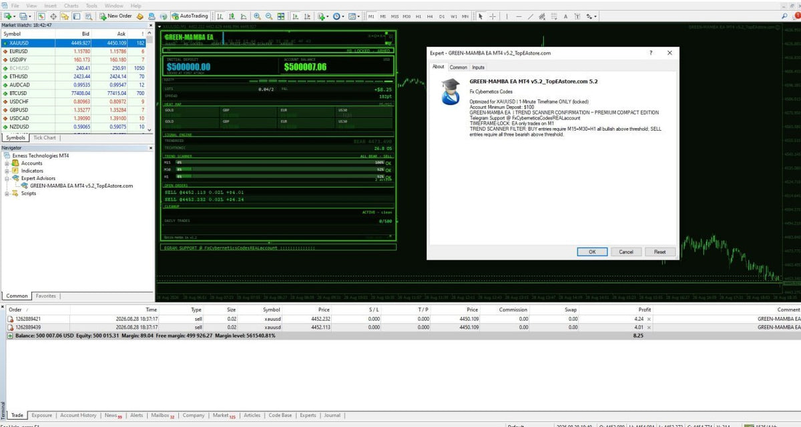Switch chart to candlesticks icon
801x427 pixels.
pyautogui.click(x=231, y=15)
